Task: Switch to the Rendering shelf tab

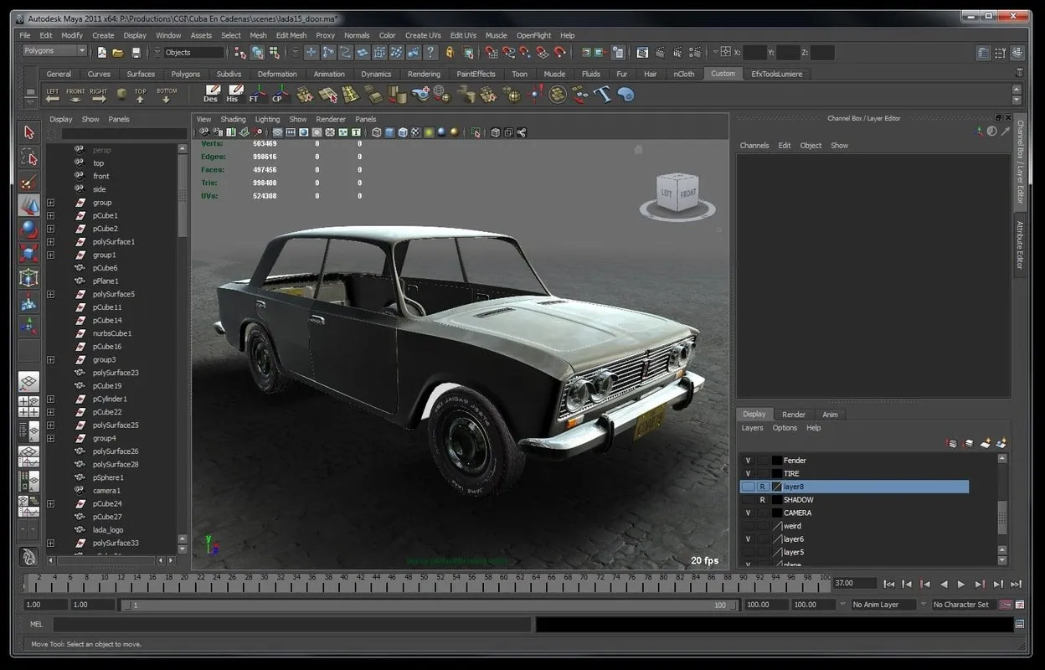Action: pyautogui.click(x=424, y=74)
